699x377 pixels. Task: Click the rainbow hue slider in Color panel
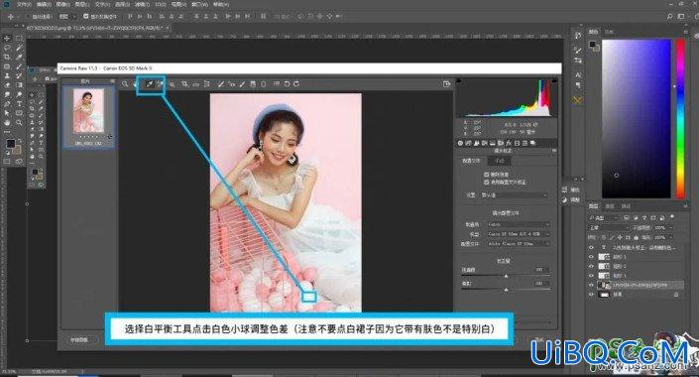point(680,118)
